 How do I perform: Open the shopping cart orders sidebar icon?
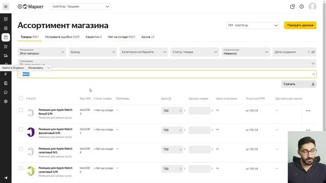pyautogui.click(x=6, y=46)
